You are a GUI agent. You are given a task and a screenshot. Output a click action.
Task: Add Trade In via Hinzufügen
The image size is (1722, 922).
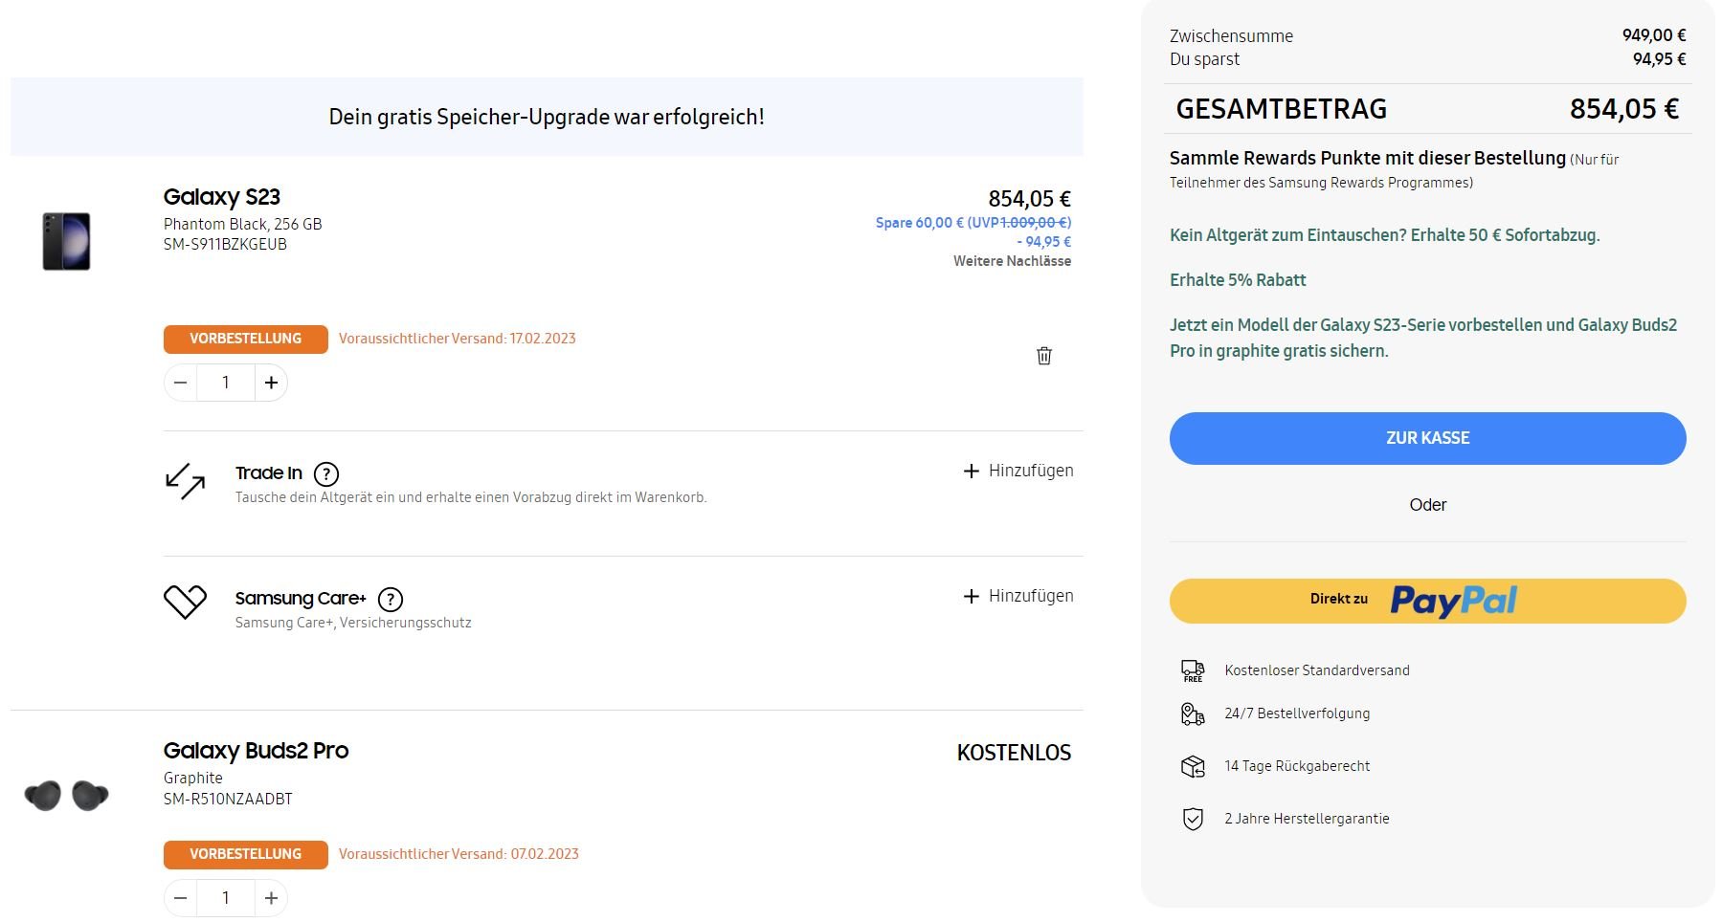coord(1018,471)
